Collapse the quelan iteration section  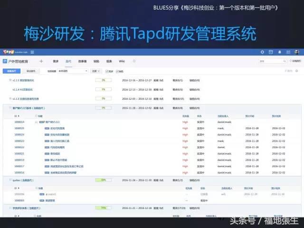[10, 180]
